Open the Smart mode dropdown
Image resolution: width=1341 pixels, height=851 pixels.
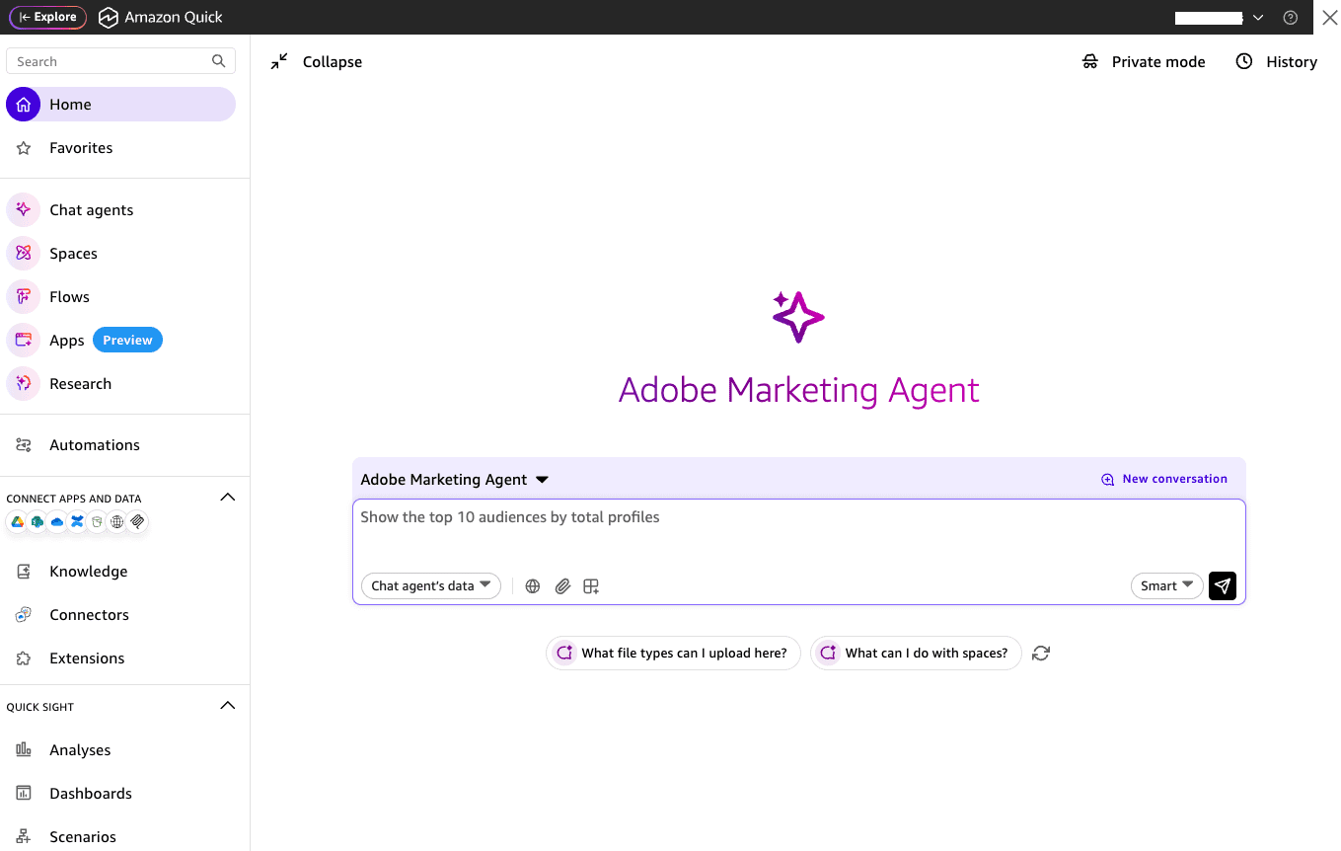pos(1166,586)
